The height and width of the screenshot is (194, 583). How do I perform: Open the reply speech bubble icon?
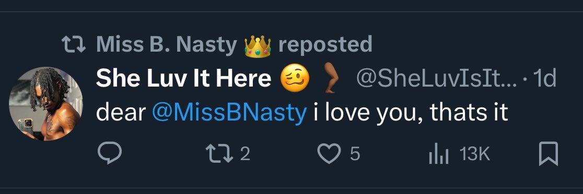[x=110, y=153]
